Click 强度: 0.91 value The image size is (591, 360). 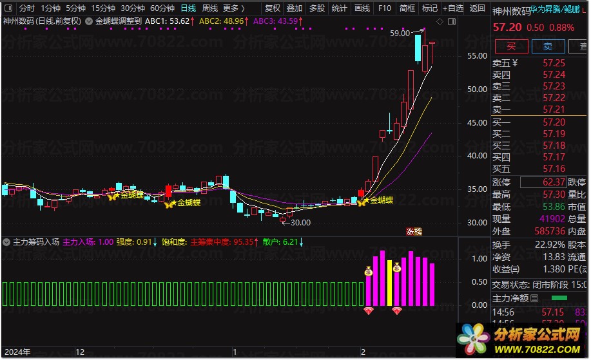pos(137,242)
